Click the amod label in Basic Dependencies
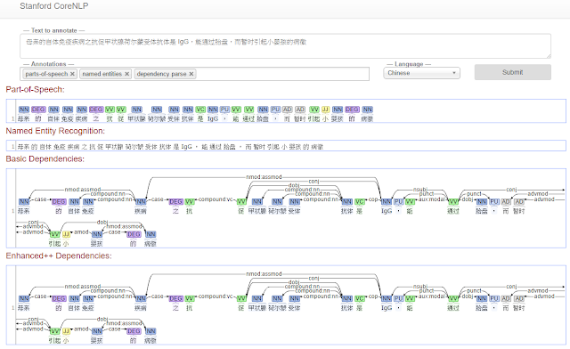This screenshot has width=570, height=349. [81, 232]
